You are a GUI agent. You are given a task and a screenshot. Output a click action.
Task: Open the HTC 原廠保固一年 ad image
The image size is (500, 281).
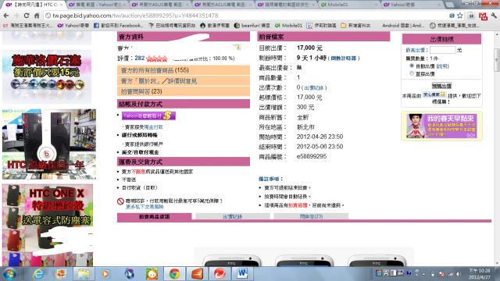[49, 144]
